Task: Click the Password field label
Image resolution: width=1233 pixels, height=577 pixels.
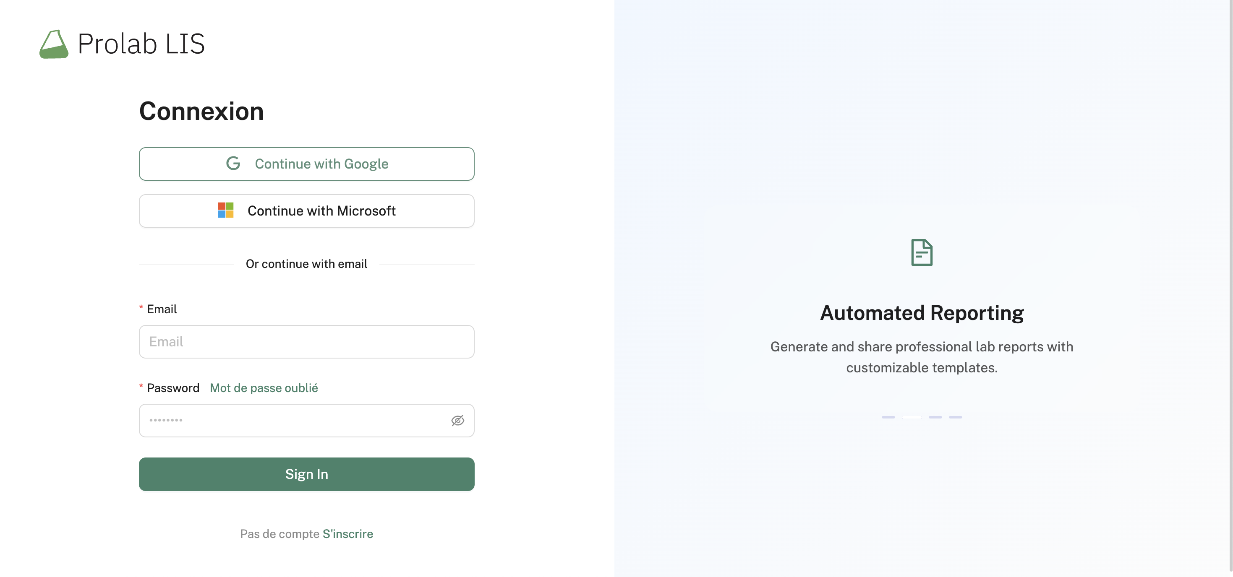Action: pos(173,387)
